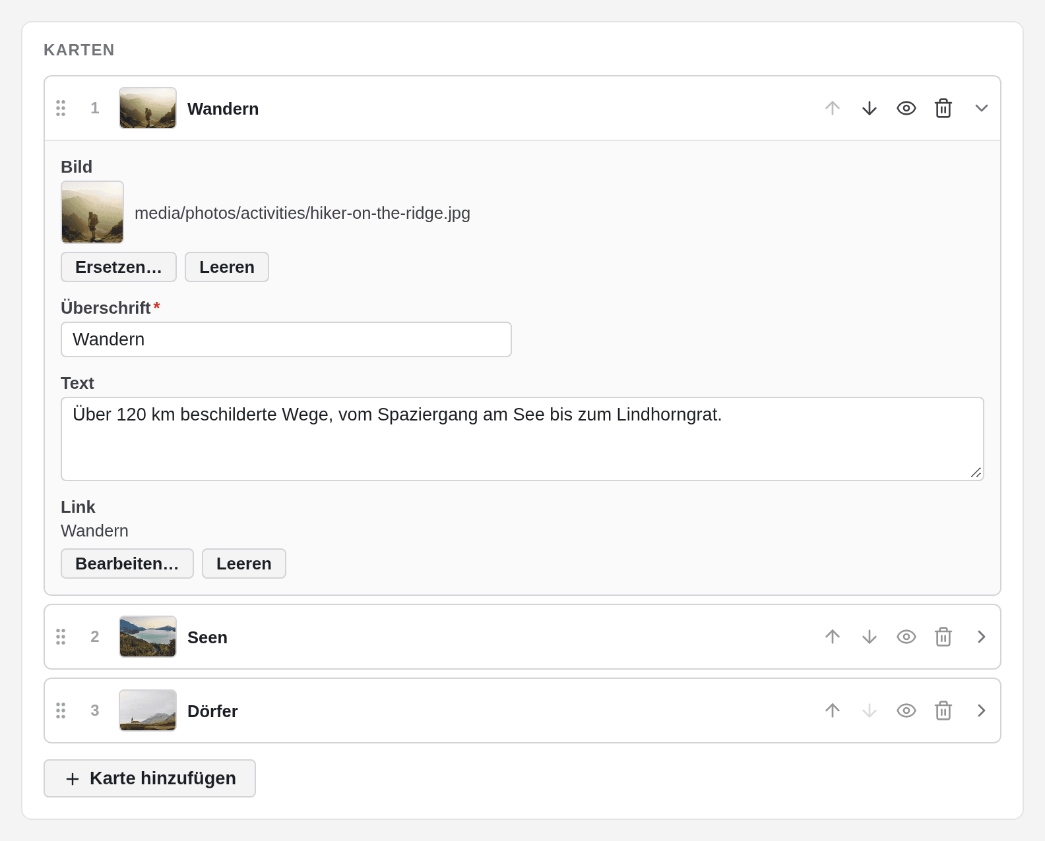Click the Seen card title

point(207,637)
